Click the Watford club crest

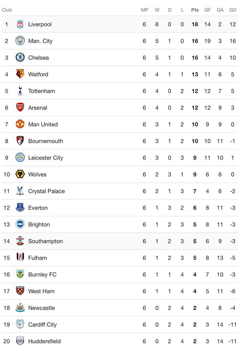(x=20, y=74)
